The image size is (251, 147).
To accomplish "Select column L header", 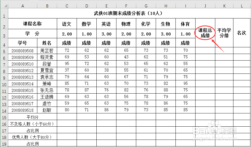I will [242, 6].
